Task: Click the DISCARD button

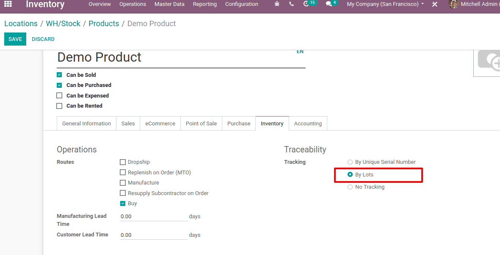Action: [x=43, y=39]
